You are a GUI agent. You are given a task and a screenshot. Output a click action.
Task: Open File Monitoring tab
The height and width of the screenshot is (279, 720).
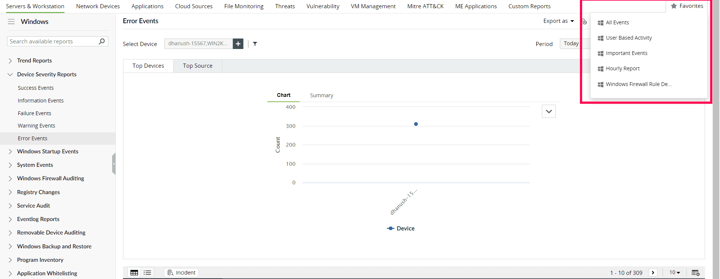[244, 6]
